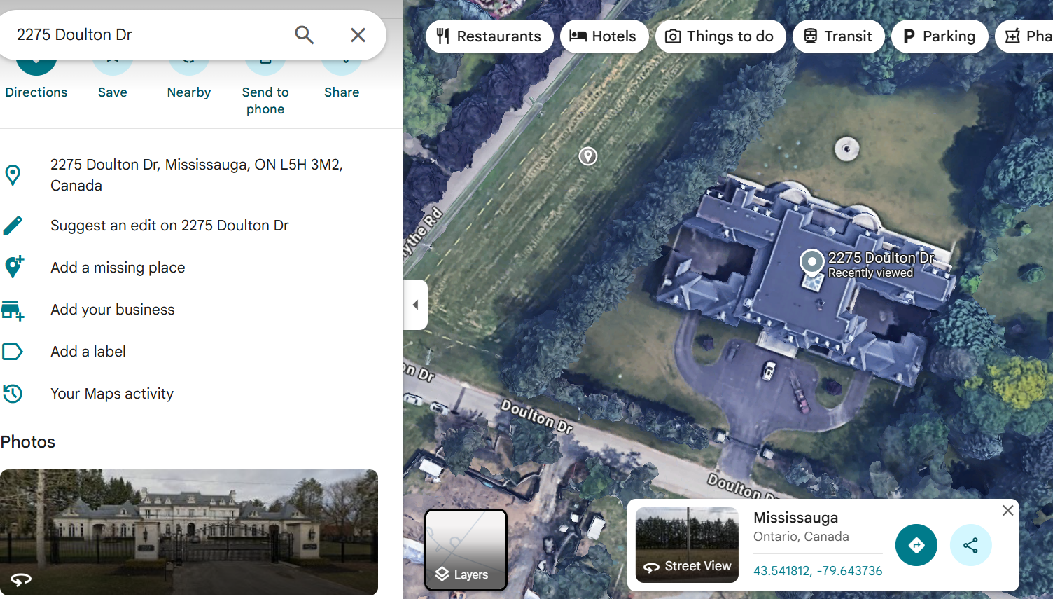Show Things to do nearby

tap(720, 36)
